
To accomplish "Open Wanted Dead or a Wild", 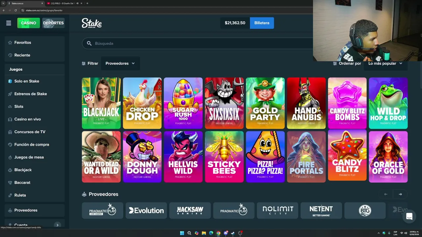I will click(101, 157).
